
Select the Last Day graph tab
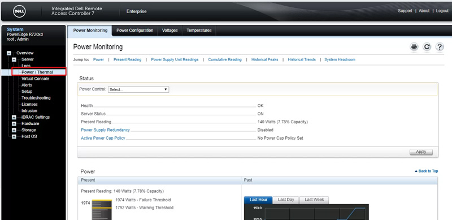pyautogui.click(x=286, y=200)
